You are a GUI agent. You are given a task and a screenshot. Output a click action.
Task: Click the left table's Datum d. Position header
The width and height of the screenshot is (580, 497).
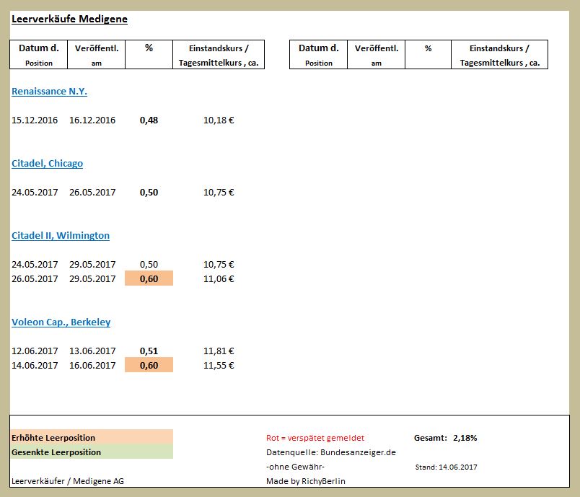(x=38, y=54)
